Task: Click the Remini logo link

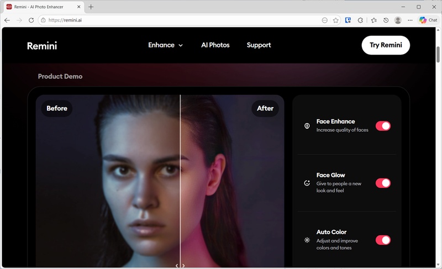Action: click(x=42, y=46)
